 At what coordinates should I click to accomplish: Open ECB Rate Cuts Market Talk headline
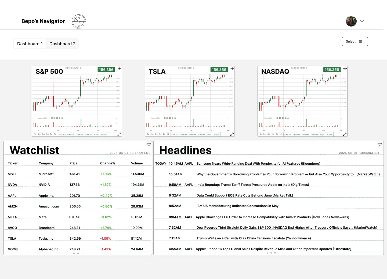(x=245, y=195)
